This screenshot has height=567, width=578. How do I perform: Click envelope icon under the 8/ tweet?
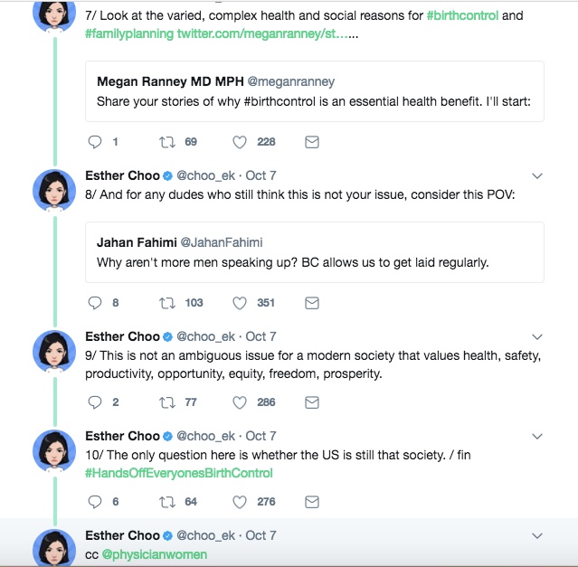[311, 303]
